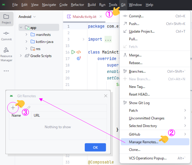Expand the folded import block

[84, 39]
